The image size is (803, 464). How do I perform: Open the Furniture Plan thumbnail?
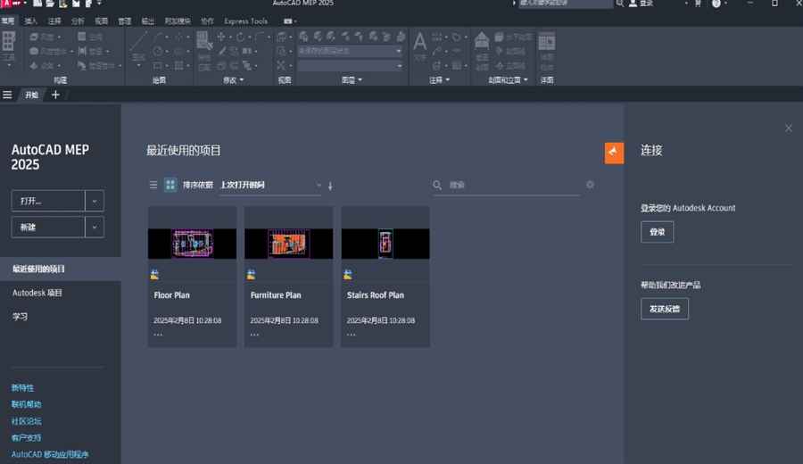pos(288,244)
